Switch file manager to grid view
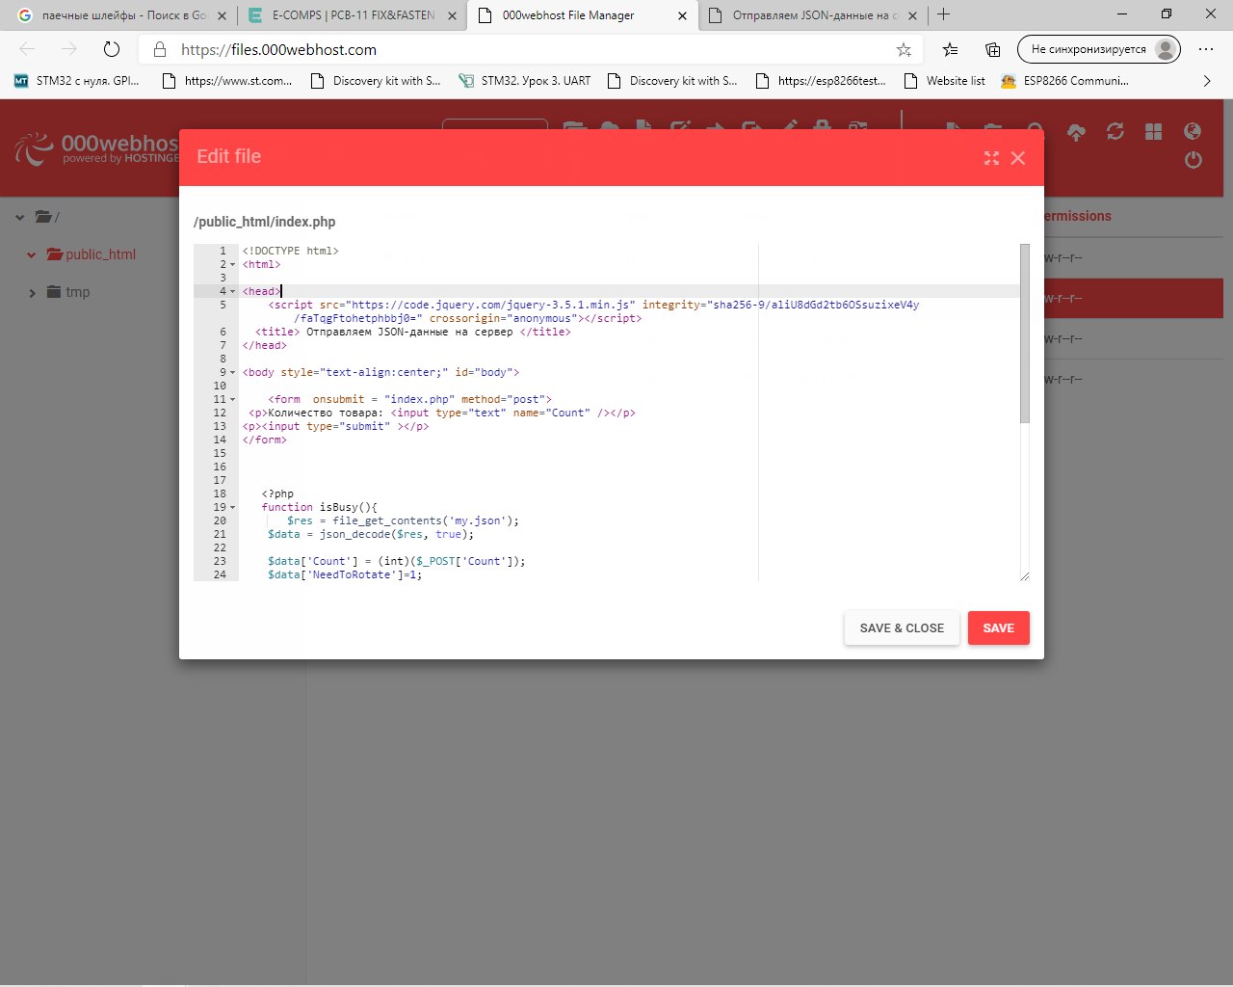The width and height of the screenshot is (1233, 987). (1154, 131)
